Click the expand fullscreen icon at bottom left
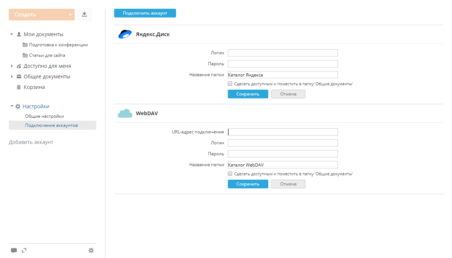Viewport: 452px width, 258px height. (x=24, y=250)
